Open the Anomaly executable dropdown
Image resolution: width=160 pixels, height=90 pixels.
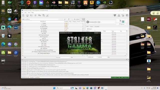click(101, 22)
